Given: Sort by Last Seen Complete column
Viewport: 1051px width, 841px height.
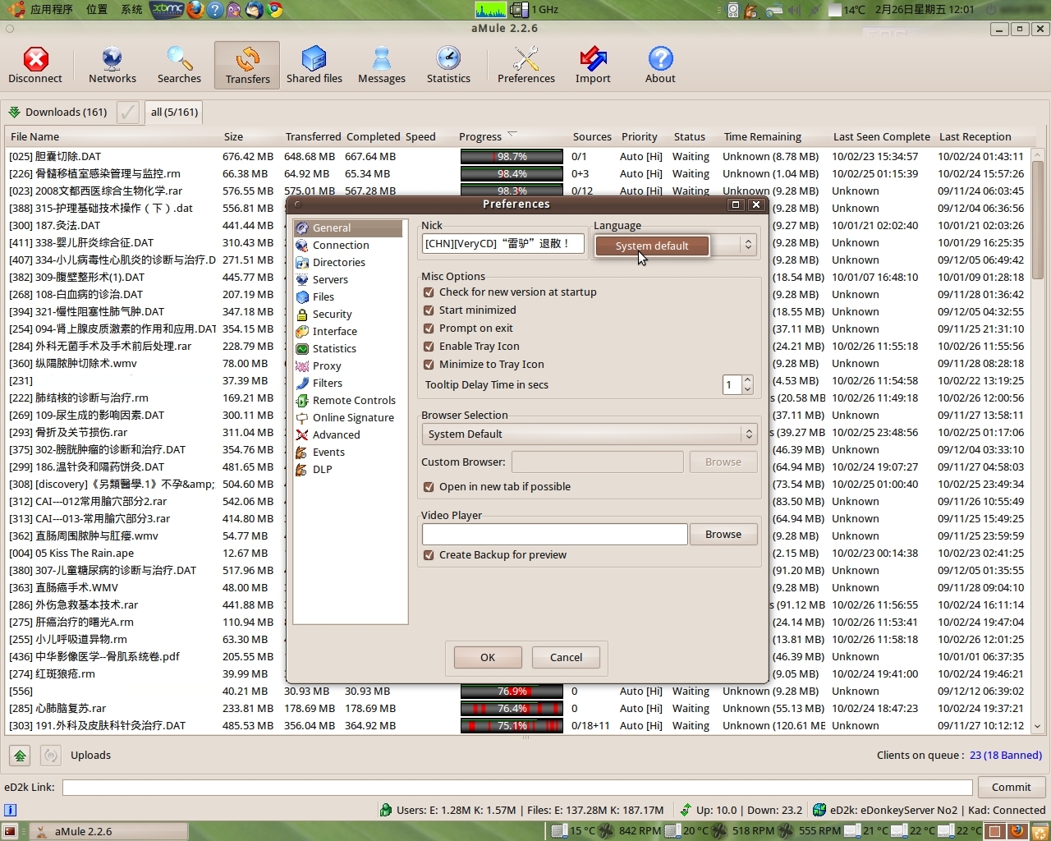Looking at the screenshot, I should (x=882, y=136).
